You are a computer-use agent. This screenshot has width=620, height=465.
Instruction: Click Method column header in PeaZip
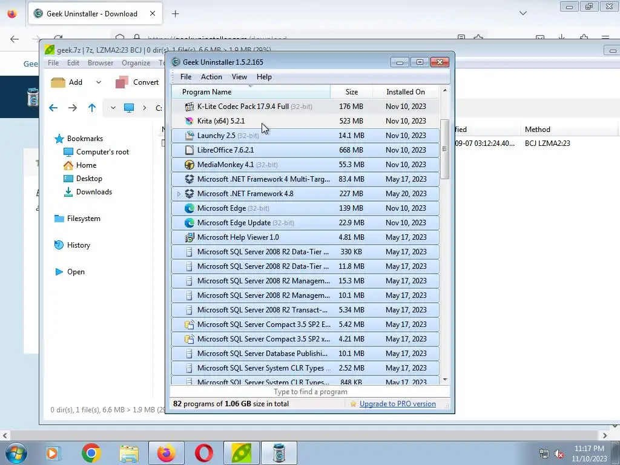coord(538,130)
